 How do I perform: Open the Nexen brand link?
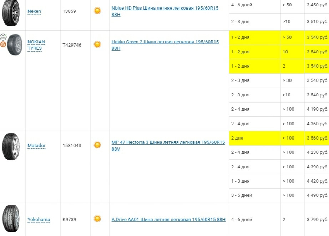click(34, 11)
